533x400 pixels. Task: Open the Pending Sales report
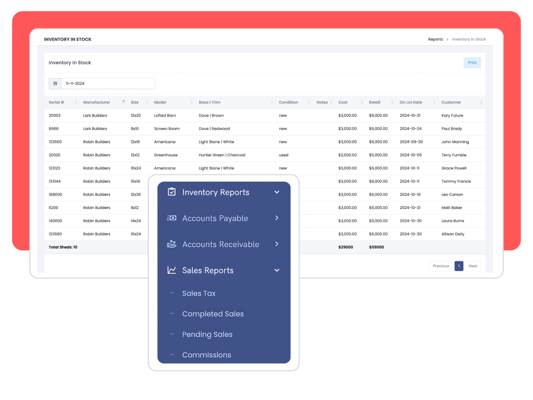click(x=207, y=334)
